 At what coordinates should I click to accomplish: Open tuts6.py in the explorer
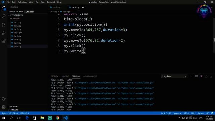pos(17,40)
